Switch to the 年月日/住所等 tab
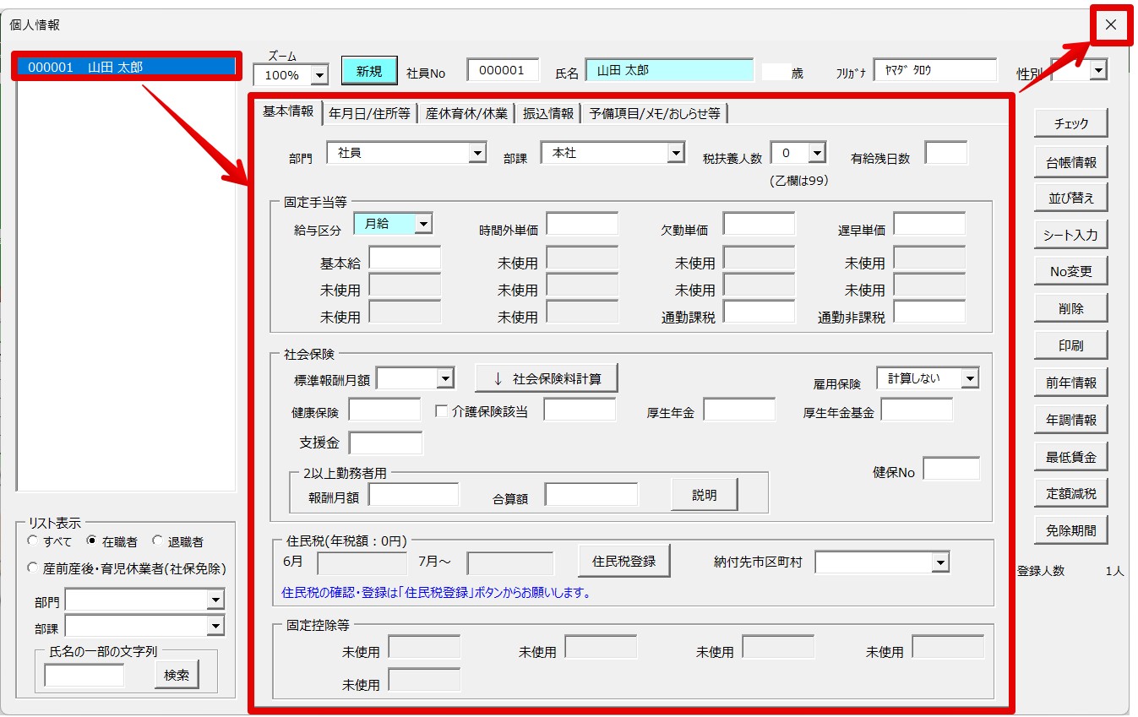This screenshot has height=717, width=1138. pyautogui.click(x=369, y=113)
